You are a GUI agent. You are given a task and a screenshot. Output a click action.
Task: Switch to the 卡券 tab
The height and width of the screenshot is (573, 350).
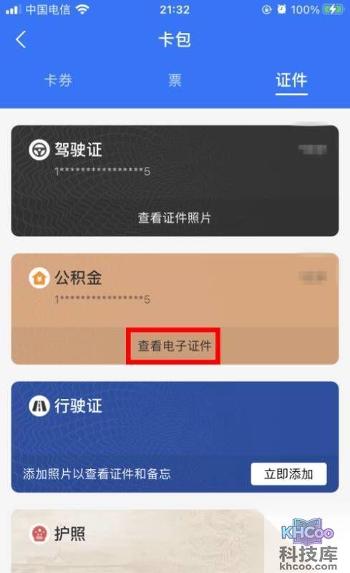pyautogui.click(x=58, y=80)
